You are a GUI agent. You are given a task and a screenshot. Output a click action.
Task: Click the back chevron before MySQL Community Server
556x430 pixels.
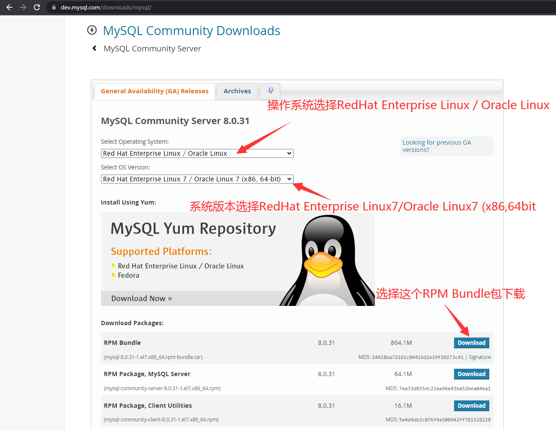coord(95,48)
